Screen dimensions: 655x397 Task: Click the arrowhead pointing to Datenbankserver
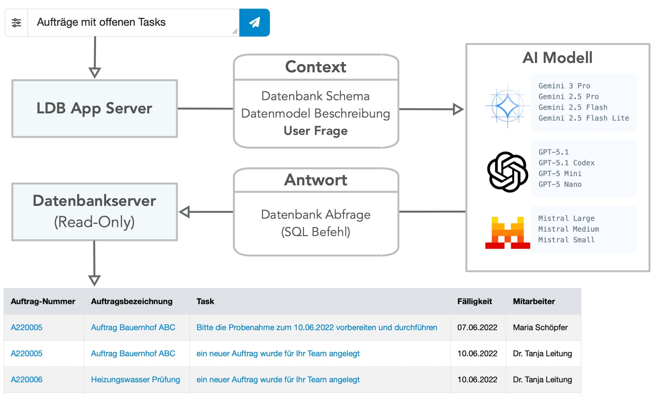185,212
